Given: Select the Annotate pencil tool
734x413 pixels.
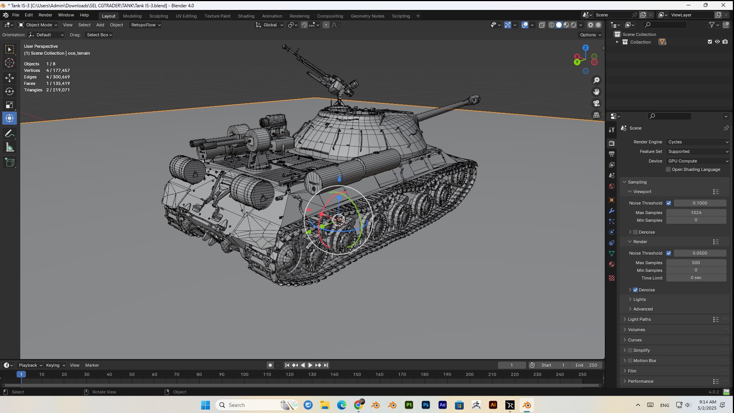Looking at the screenshot, I should coord(10,134).
